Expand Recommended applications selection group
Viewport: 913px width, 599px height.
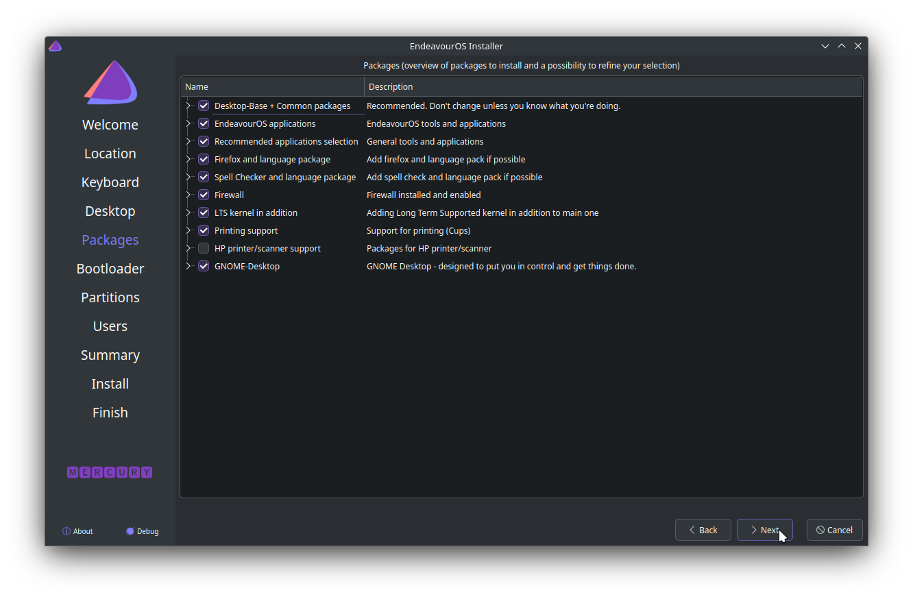(188, 141)
